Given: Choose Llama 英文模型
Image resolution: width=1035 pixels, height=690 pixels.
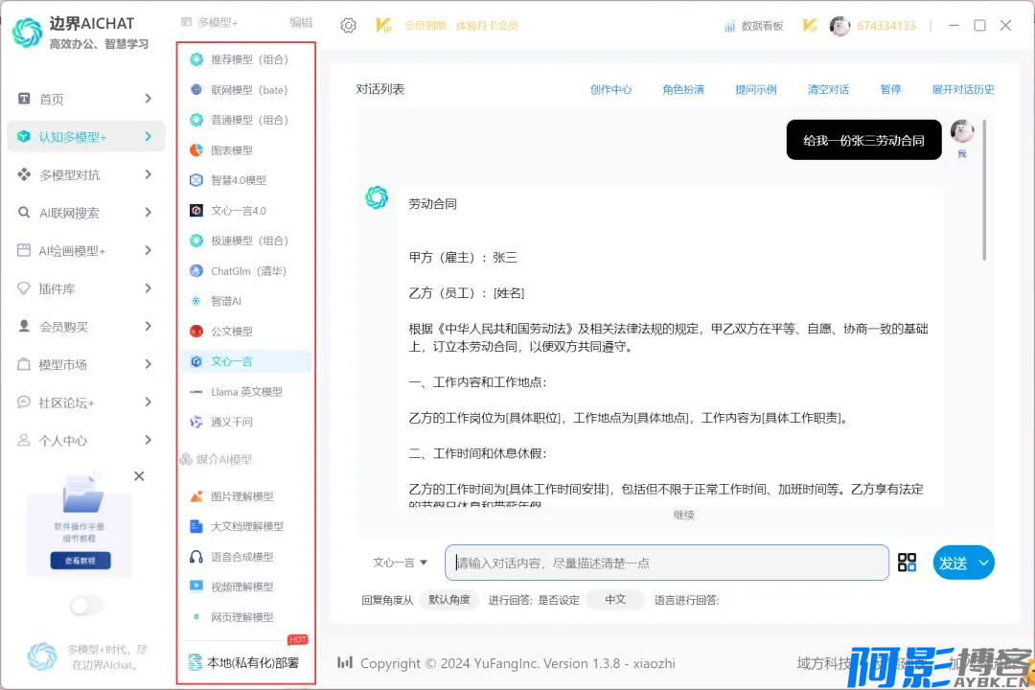Looking at the screenshot, I should point(245,392).
